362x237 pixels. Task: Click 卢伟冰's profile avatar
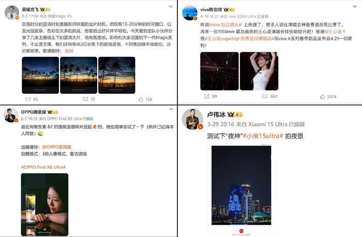pos(192,119)
